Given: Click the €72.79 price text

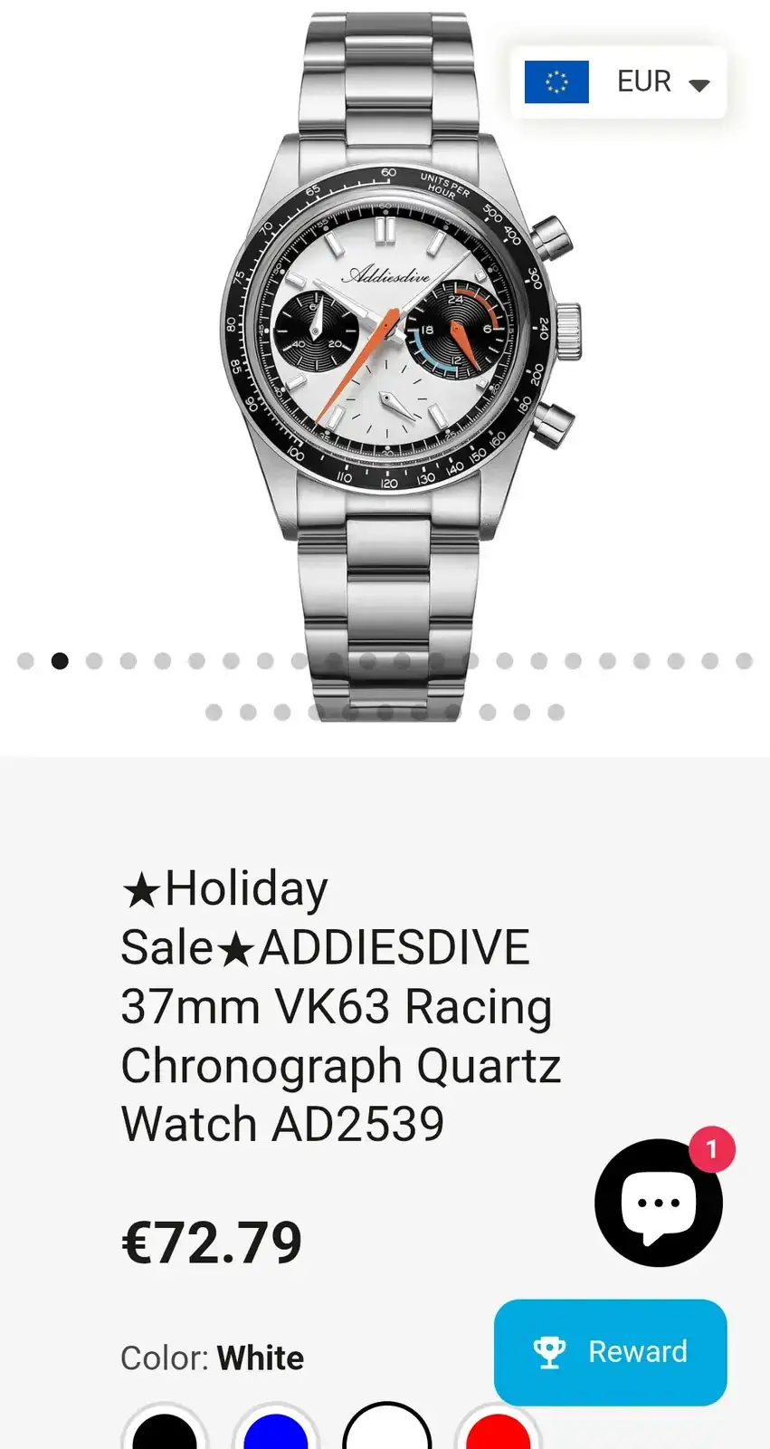Looking at the screenshot, I should coord(212,1243).
